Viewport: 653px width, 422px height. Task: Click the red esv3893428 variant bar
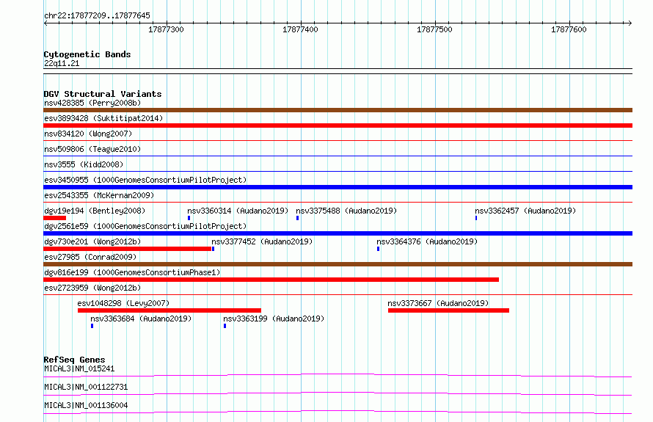(338, 125)
